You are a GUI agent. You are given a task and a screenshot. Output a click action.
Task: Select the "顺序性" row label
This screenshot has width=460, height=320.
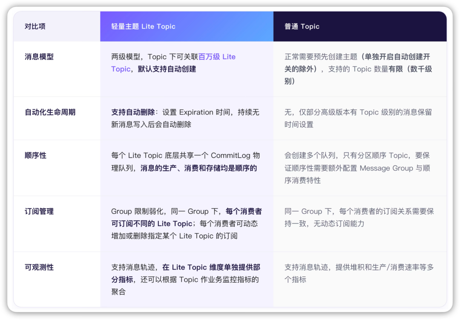point(35,156)
